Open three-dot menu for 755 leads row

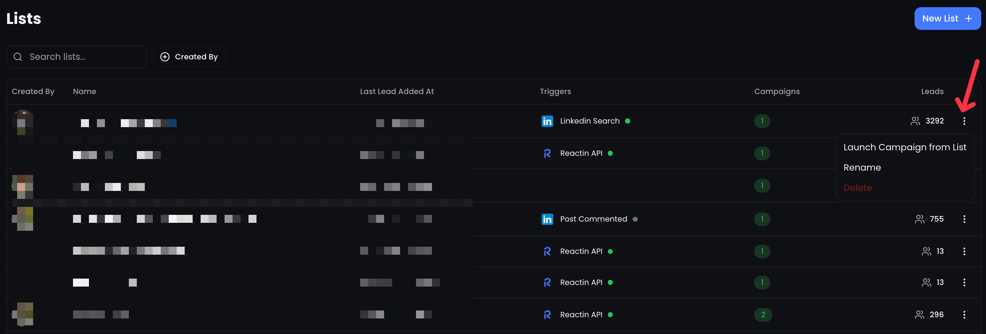click(x=964, y=219)
